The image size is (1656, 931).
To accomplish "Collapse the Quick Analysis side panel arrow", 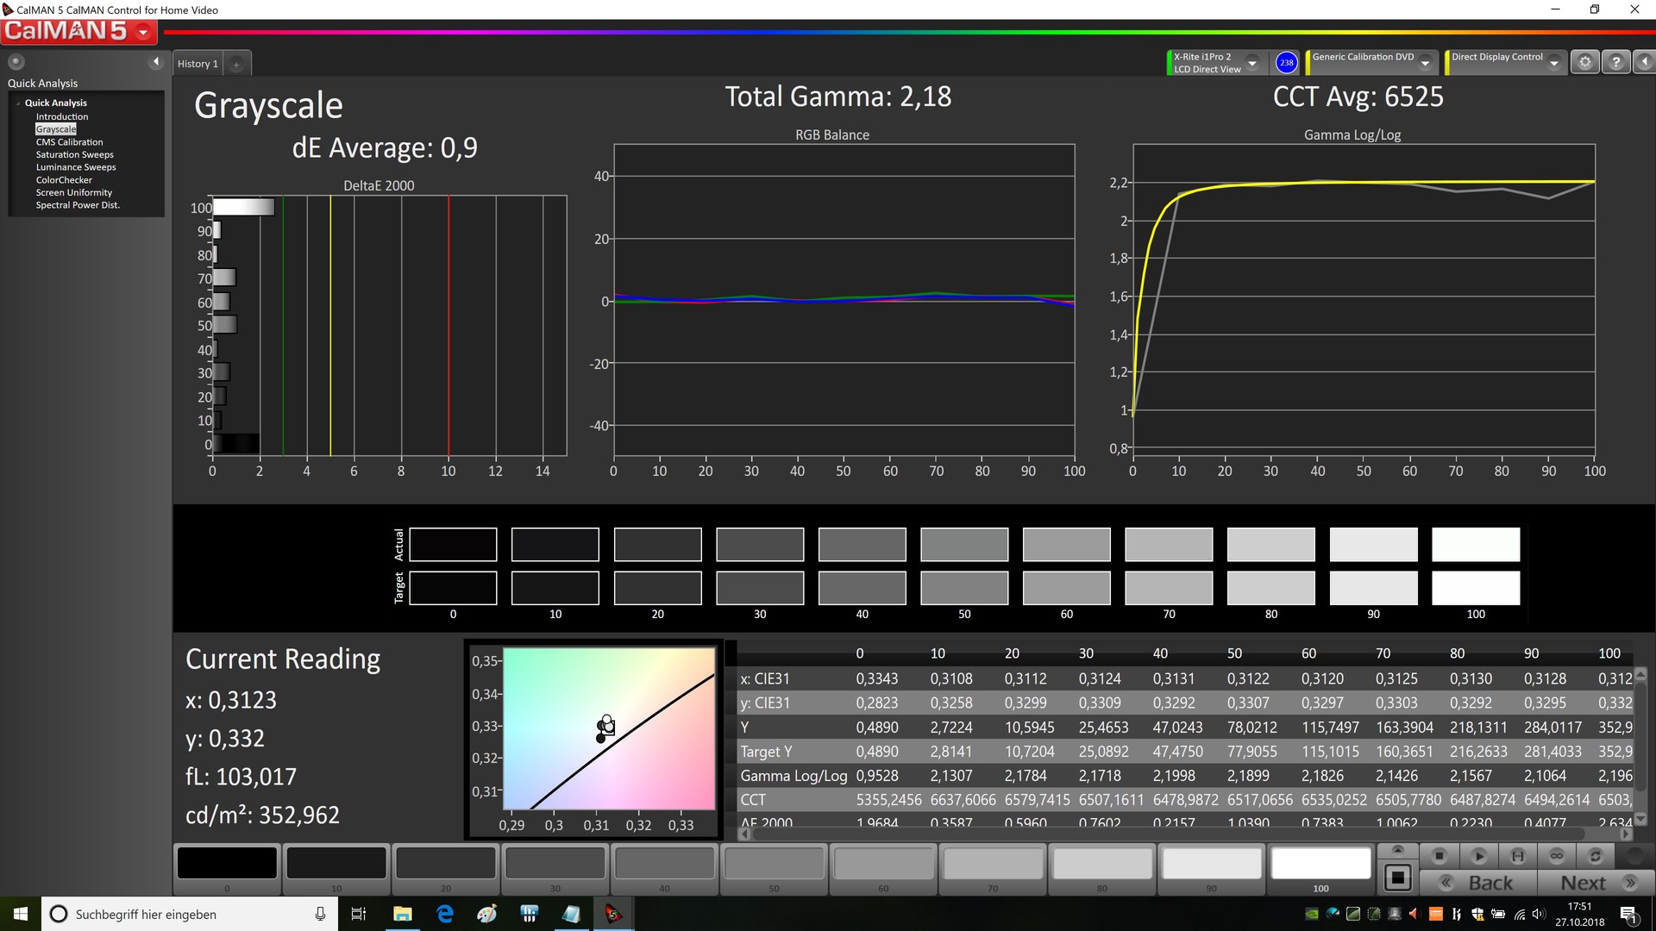I will coord(155,62).
